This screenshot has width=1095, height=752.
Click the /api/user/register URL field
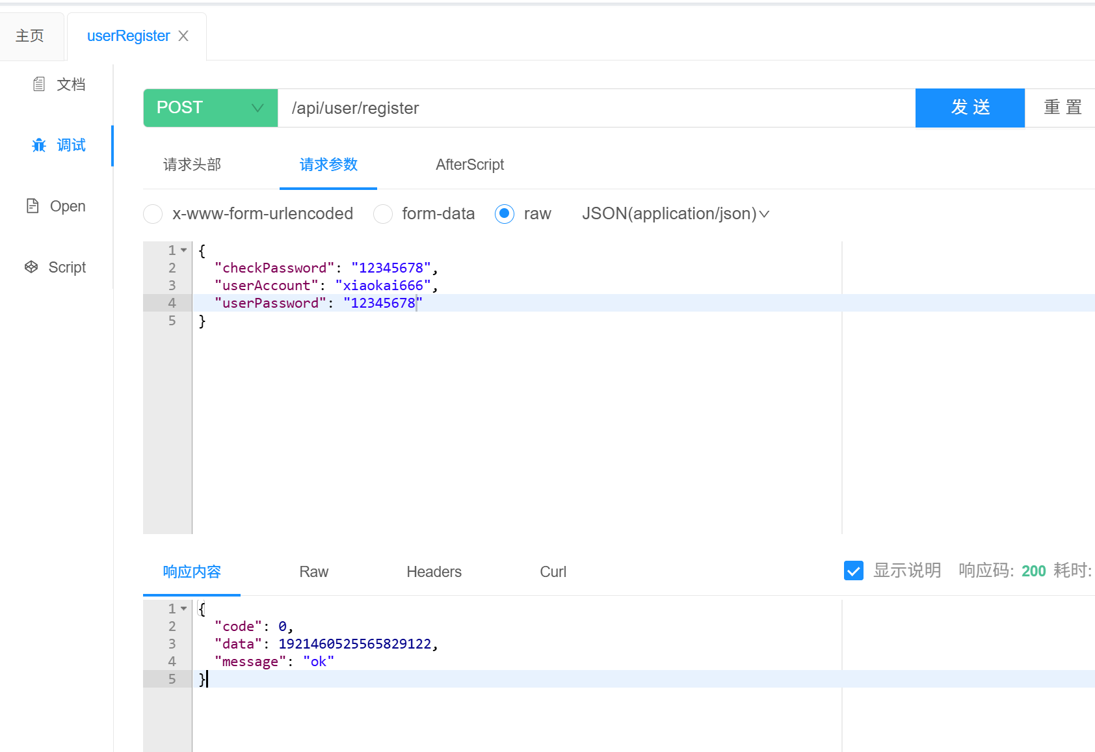click(x=595, y=108)
